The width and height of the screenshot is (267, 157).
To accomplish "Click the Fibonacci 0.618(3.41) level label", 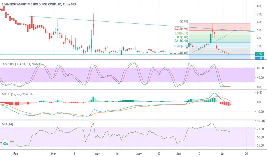I will [x=181, y=41].
